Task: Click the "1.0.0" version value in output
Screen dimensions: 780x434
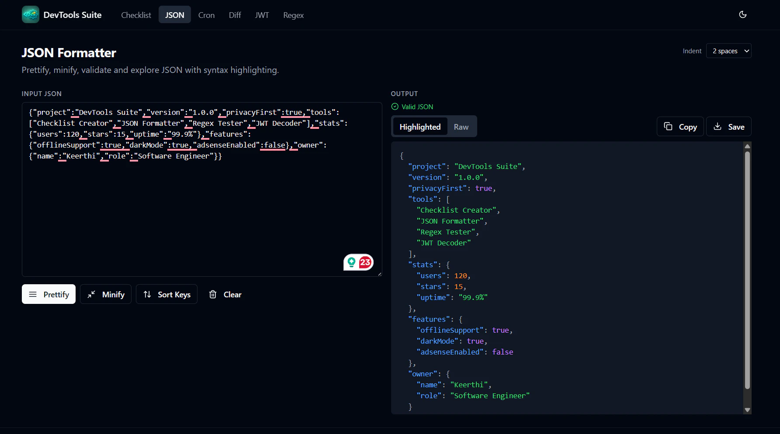Action: [469, 177]
